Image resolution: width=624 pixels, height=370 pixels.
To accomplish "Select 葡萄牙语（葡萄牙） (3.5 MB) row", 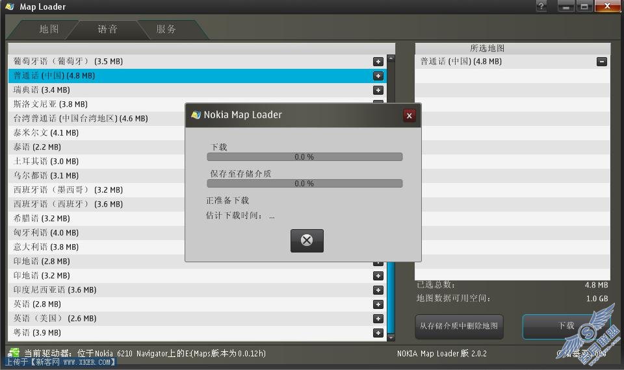I will pos(197,62).
